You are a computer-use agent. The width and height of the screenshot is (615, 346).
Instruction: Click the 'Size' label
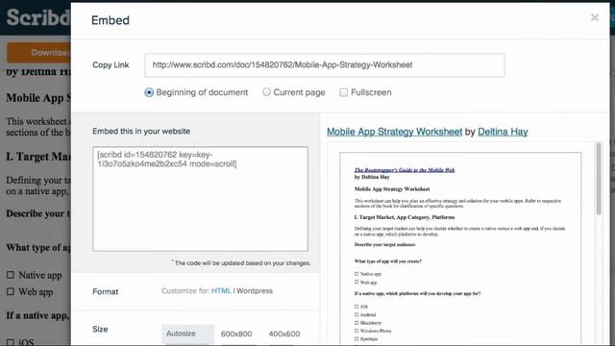click(x=100, y=329)
